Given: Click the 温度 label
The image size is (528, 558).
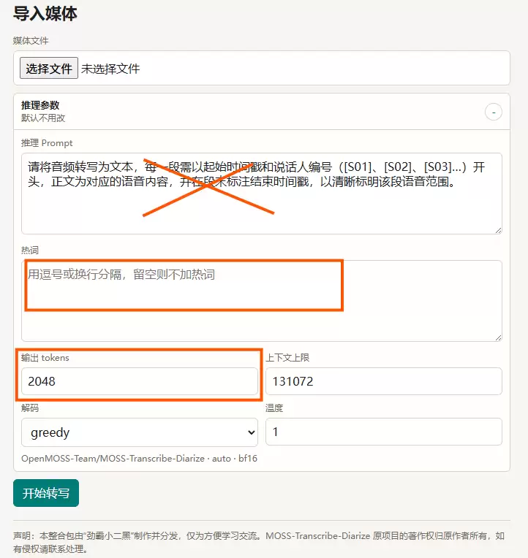Looking at the screenshot, I should [274, 408].
